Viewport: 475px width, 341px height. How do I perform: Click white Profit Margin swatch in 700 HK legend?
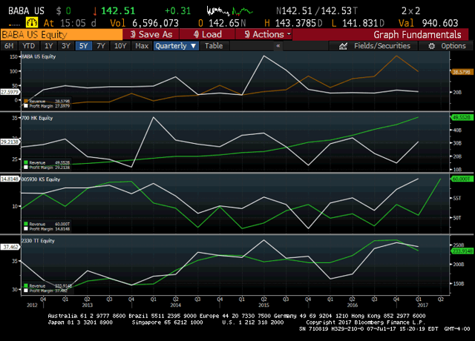26,168
